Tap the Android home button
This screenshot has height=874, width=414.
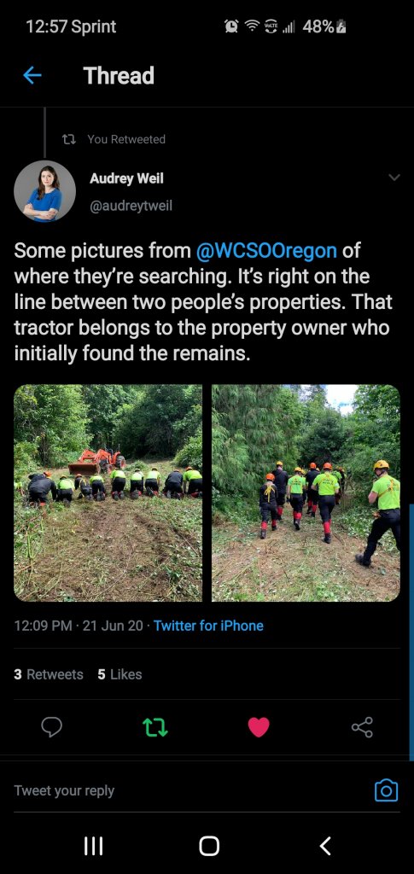[x=209, y=846]
